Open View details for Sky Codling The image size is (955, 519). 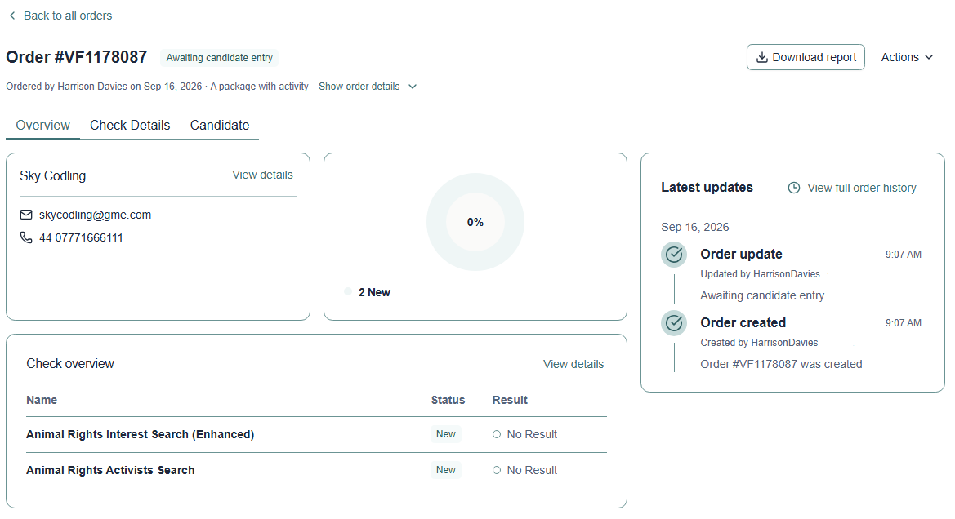coord(262,175)
